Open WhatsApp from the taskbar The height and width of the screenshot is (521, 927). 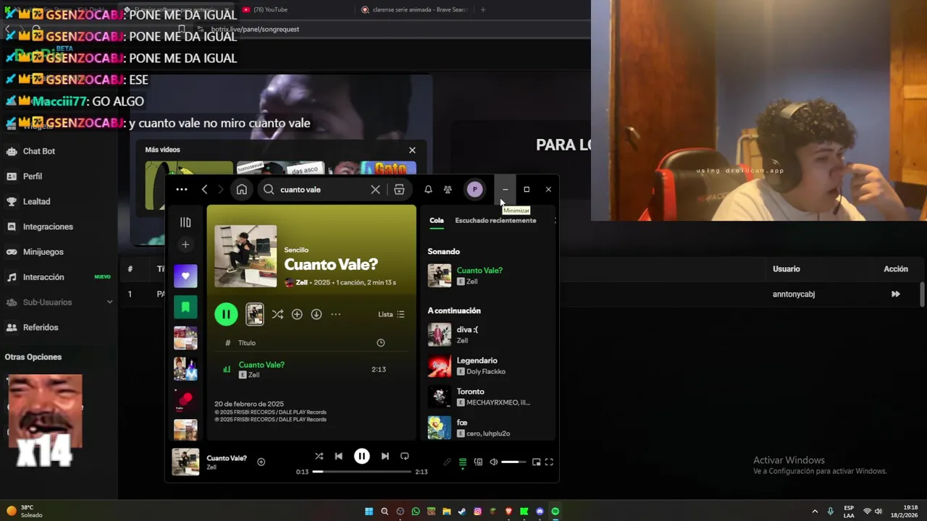(x=416, y=512)
